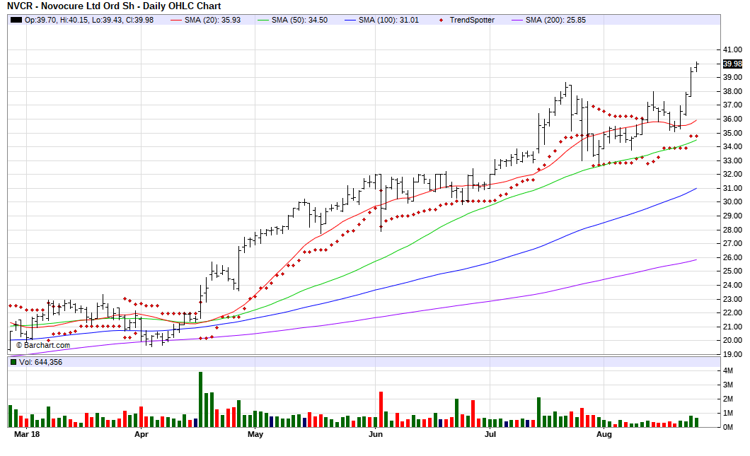This screenshot has height=456, width=750.
Task: Click the Vol: 644,356 label
Action: [x=40, y=362]
